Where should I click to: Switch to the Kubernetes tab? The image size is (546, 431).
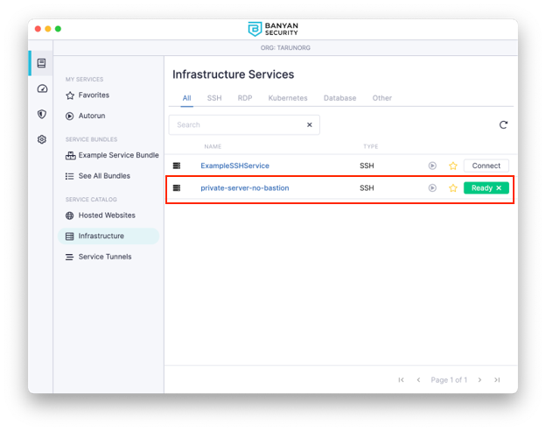(x=287, y=98)
